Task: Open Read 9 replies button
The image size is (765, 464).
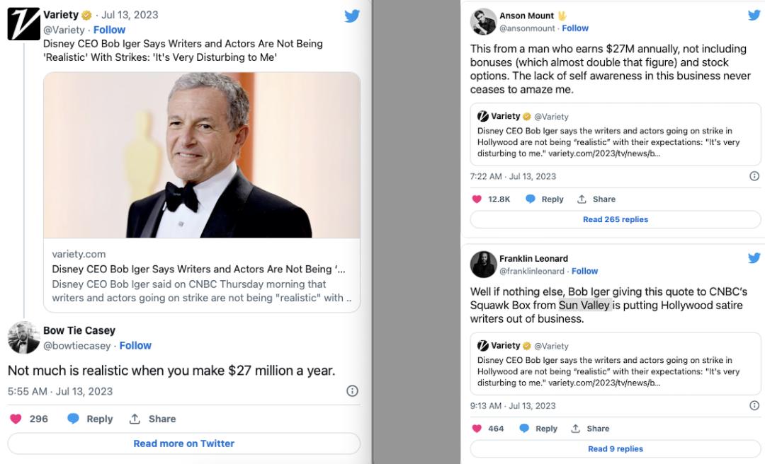Action: click(x=615, y=448)
